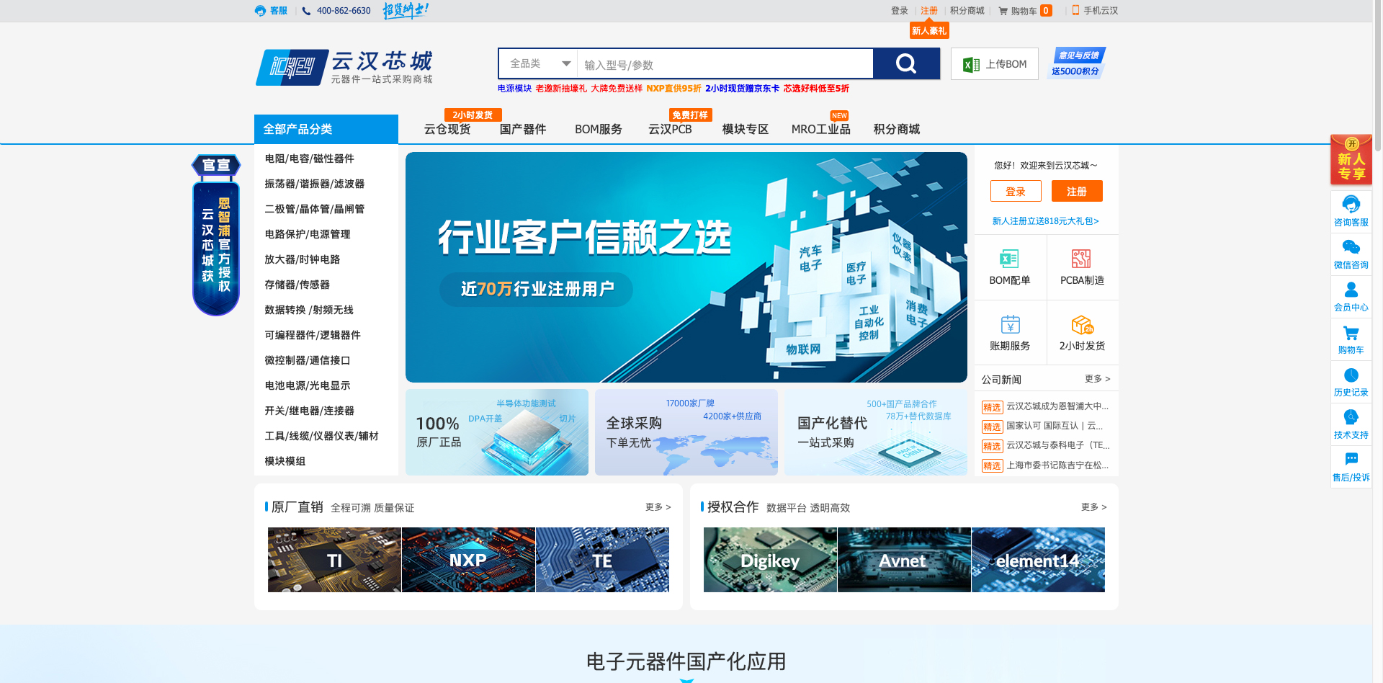Image resolution: width=1383 pixels, height=683 pixels.
Task: Click the BOM配单 spreadsheet icon
Action: [x=1009, y=259]
